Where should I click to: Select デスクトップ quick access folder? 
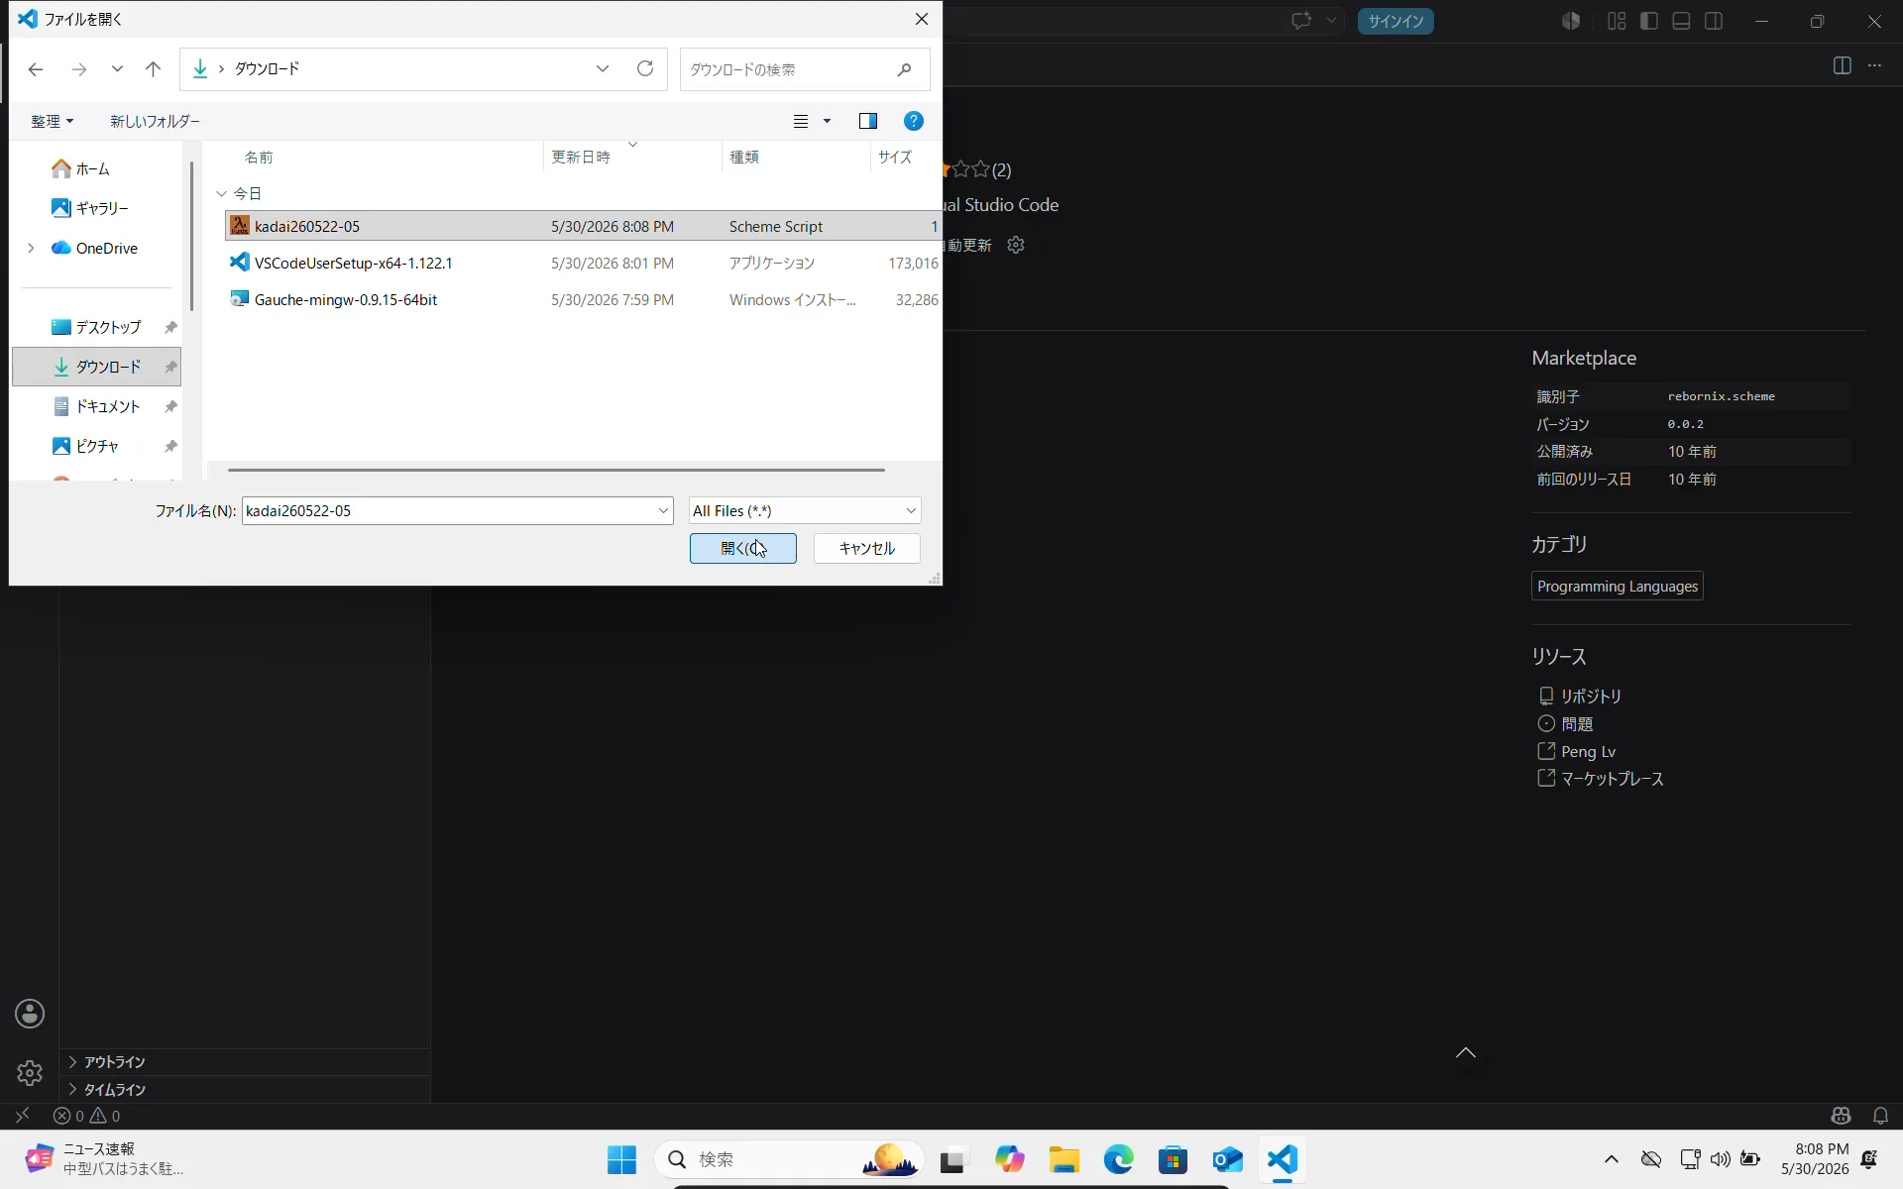(x=97, y=327)
